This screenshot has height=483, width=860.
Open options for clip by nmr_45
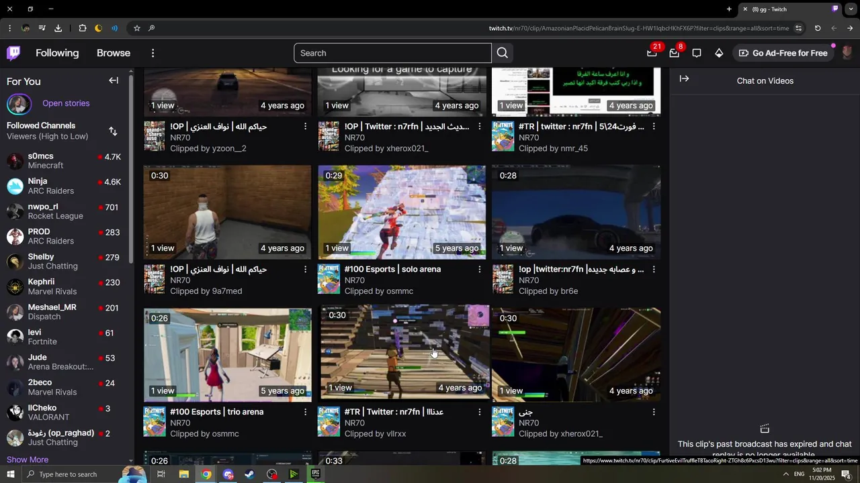[654, 126]
